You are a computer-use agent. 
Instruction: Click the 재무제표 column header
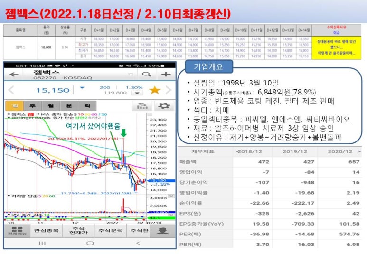(x=203, y=152)
